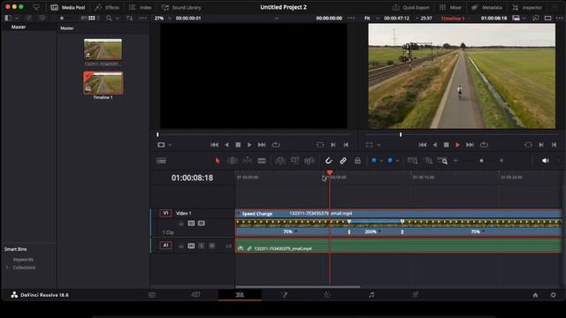Open the first 75% speed segment dropdown

pos(296,231)
